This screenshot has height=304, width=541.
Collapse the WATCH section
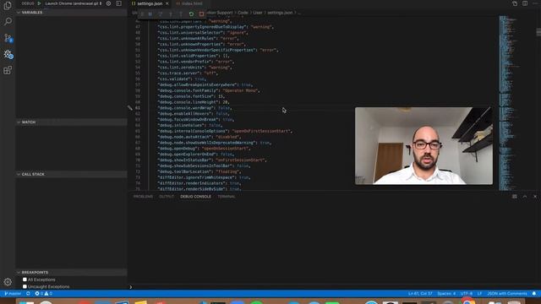pyautogui.click(x=71, y=122)
